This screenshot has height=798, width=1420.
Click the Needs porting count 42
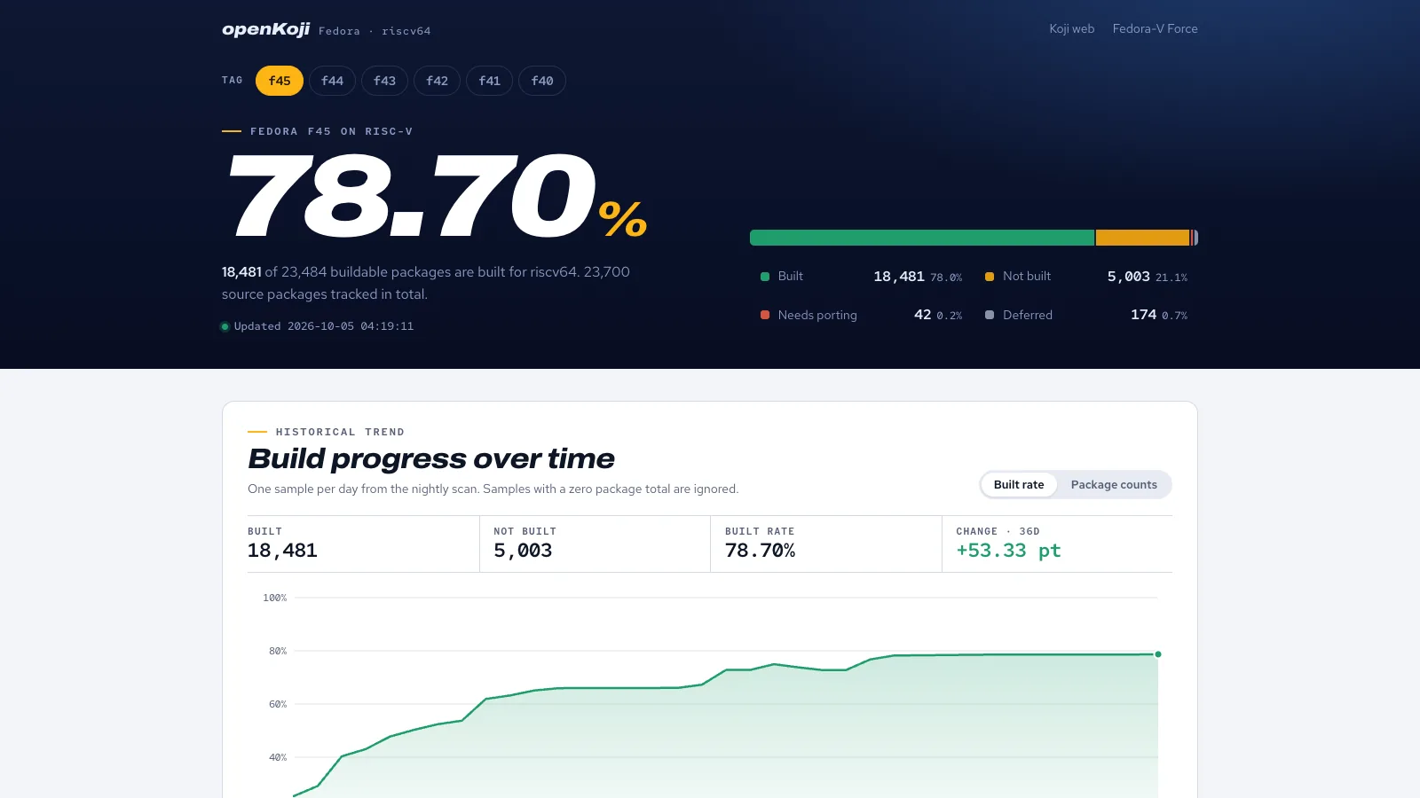click(922, 315)
